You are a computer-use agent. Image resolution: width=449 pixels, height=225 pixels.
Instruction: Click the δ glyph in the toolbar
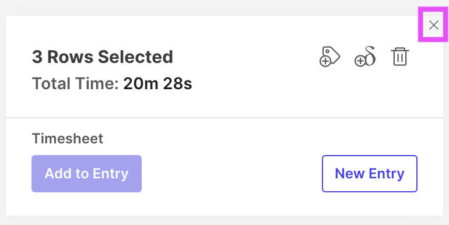[369, 55]
